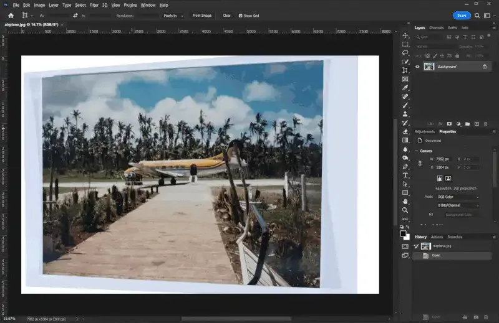Click the Home icon in options bar

pos(11,15)
